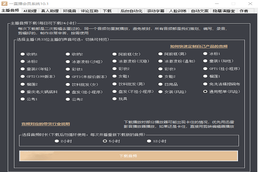The width and height of the screenshot is (258, 172).
Task: Click the app logo icon in title bar
Action: pyautogui.click(x=4, y=3)
